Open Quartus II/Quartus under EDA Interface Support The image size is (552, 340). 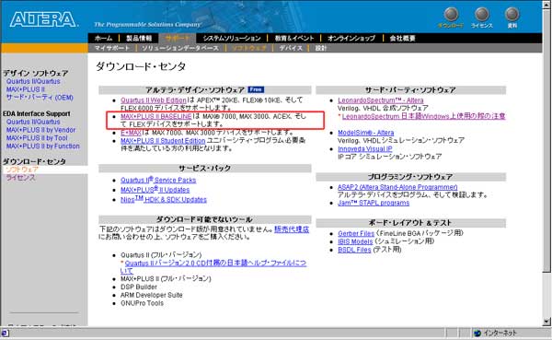coord(33,122)
